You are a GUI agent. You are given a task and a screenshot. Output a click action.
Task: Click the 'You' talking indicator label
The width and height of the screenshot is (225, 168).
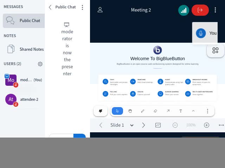(213, 33)
